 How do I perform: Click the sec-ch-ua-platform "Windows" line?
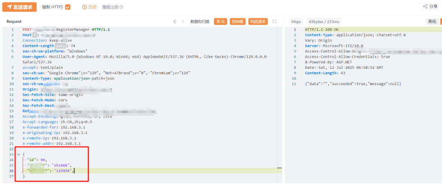55,51
